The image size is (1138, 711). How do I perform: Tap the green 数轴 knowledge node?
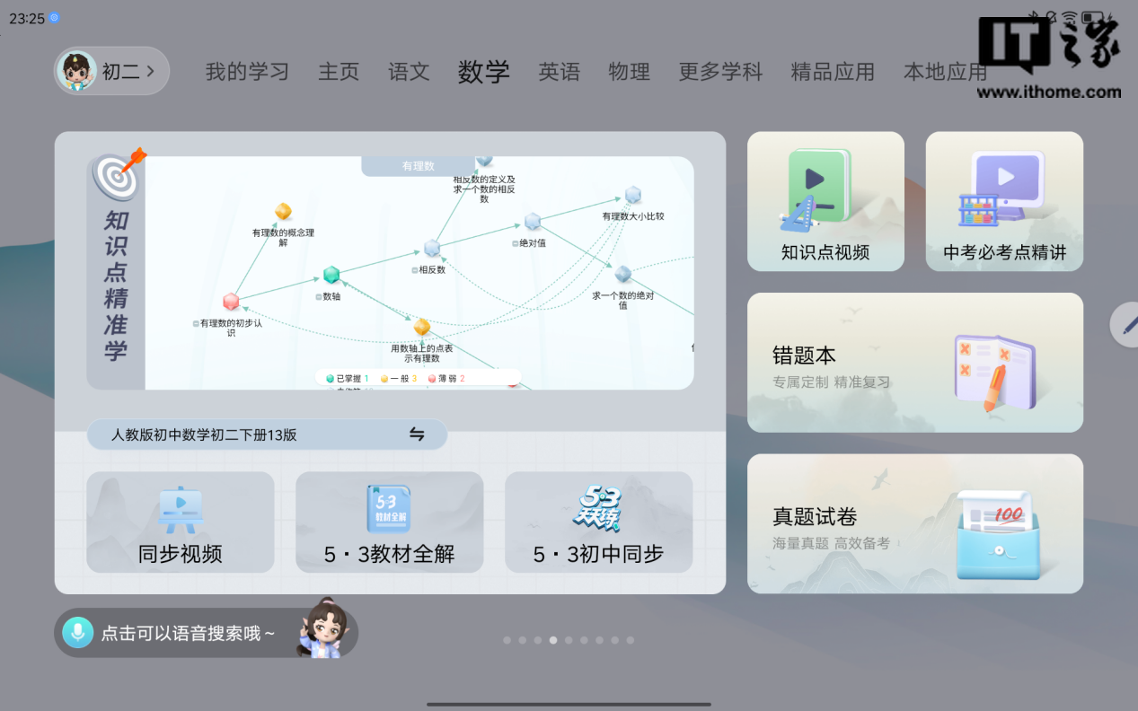click(x=331, y=275)
